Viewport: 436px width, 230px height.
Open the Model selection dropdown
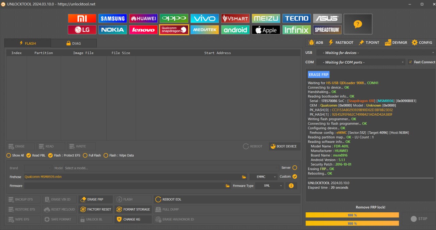click(x=171, y=168)
